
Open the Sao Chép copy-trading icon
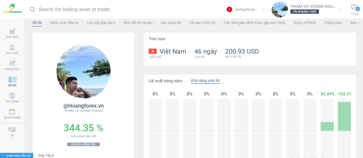tap(12, 47)
